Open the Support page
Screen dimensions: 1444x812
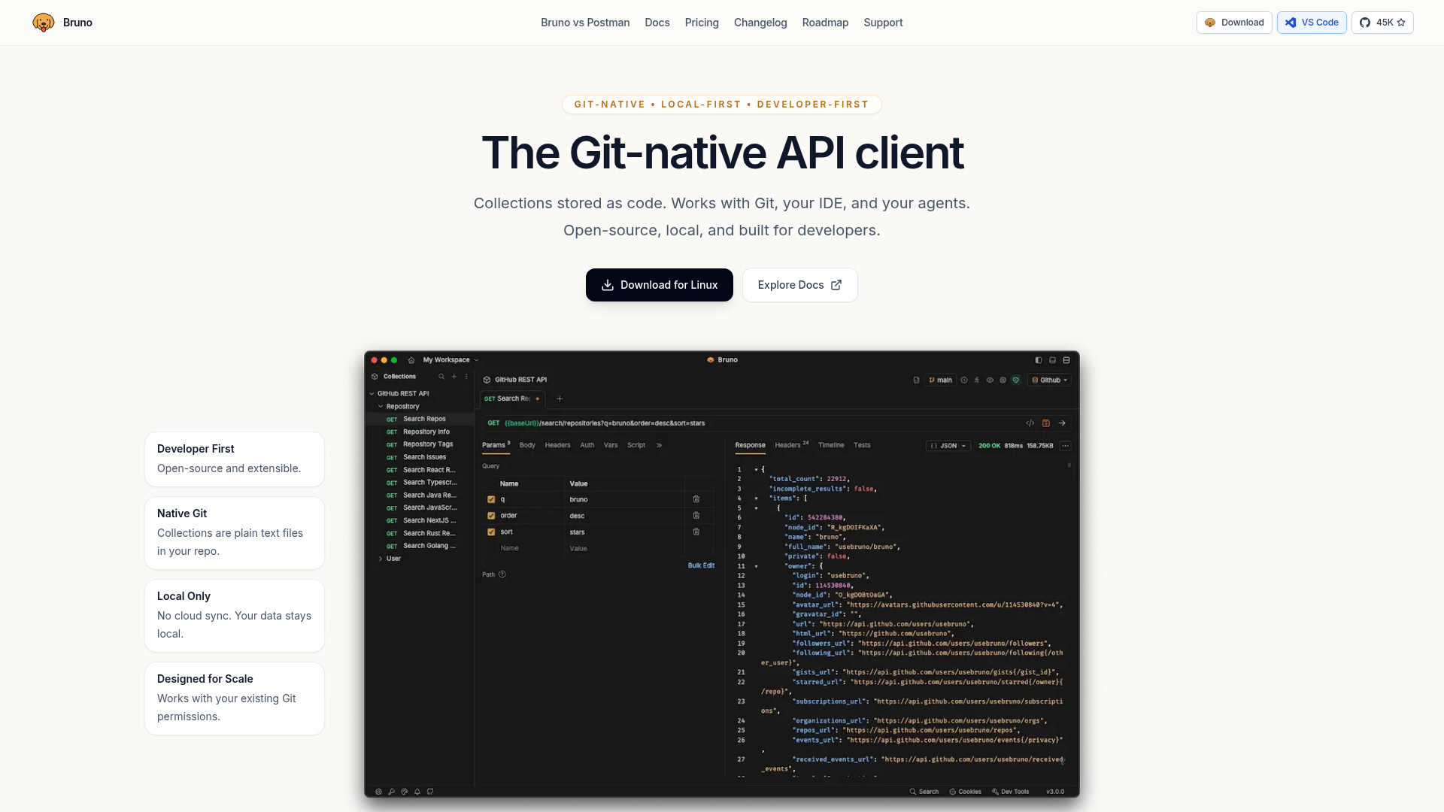[883, 23]
